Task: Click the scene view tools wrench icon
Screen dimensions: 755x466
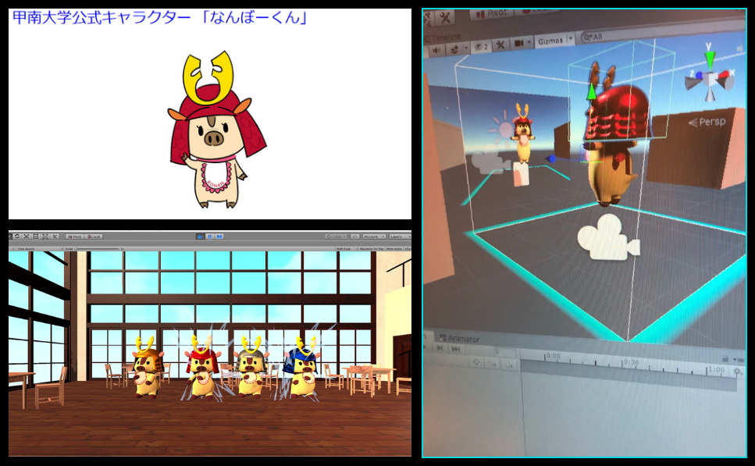Action: coord(500,44)
